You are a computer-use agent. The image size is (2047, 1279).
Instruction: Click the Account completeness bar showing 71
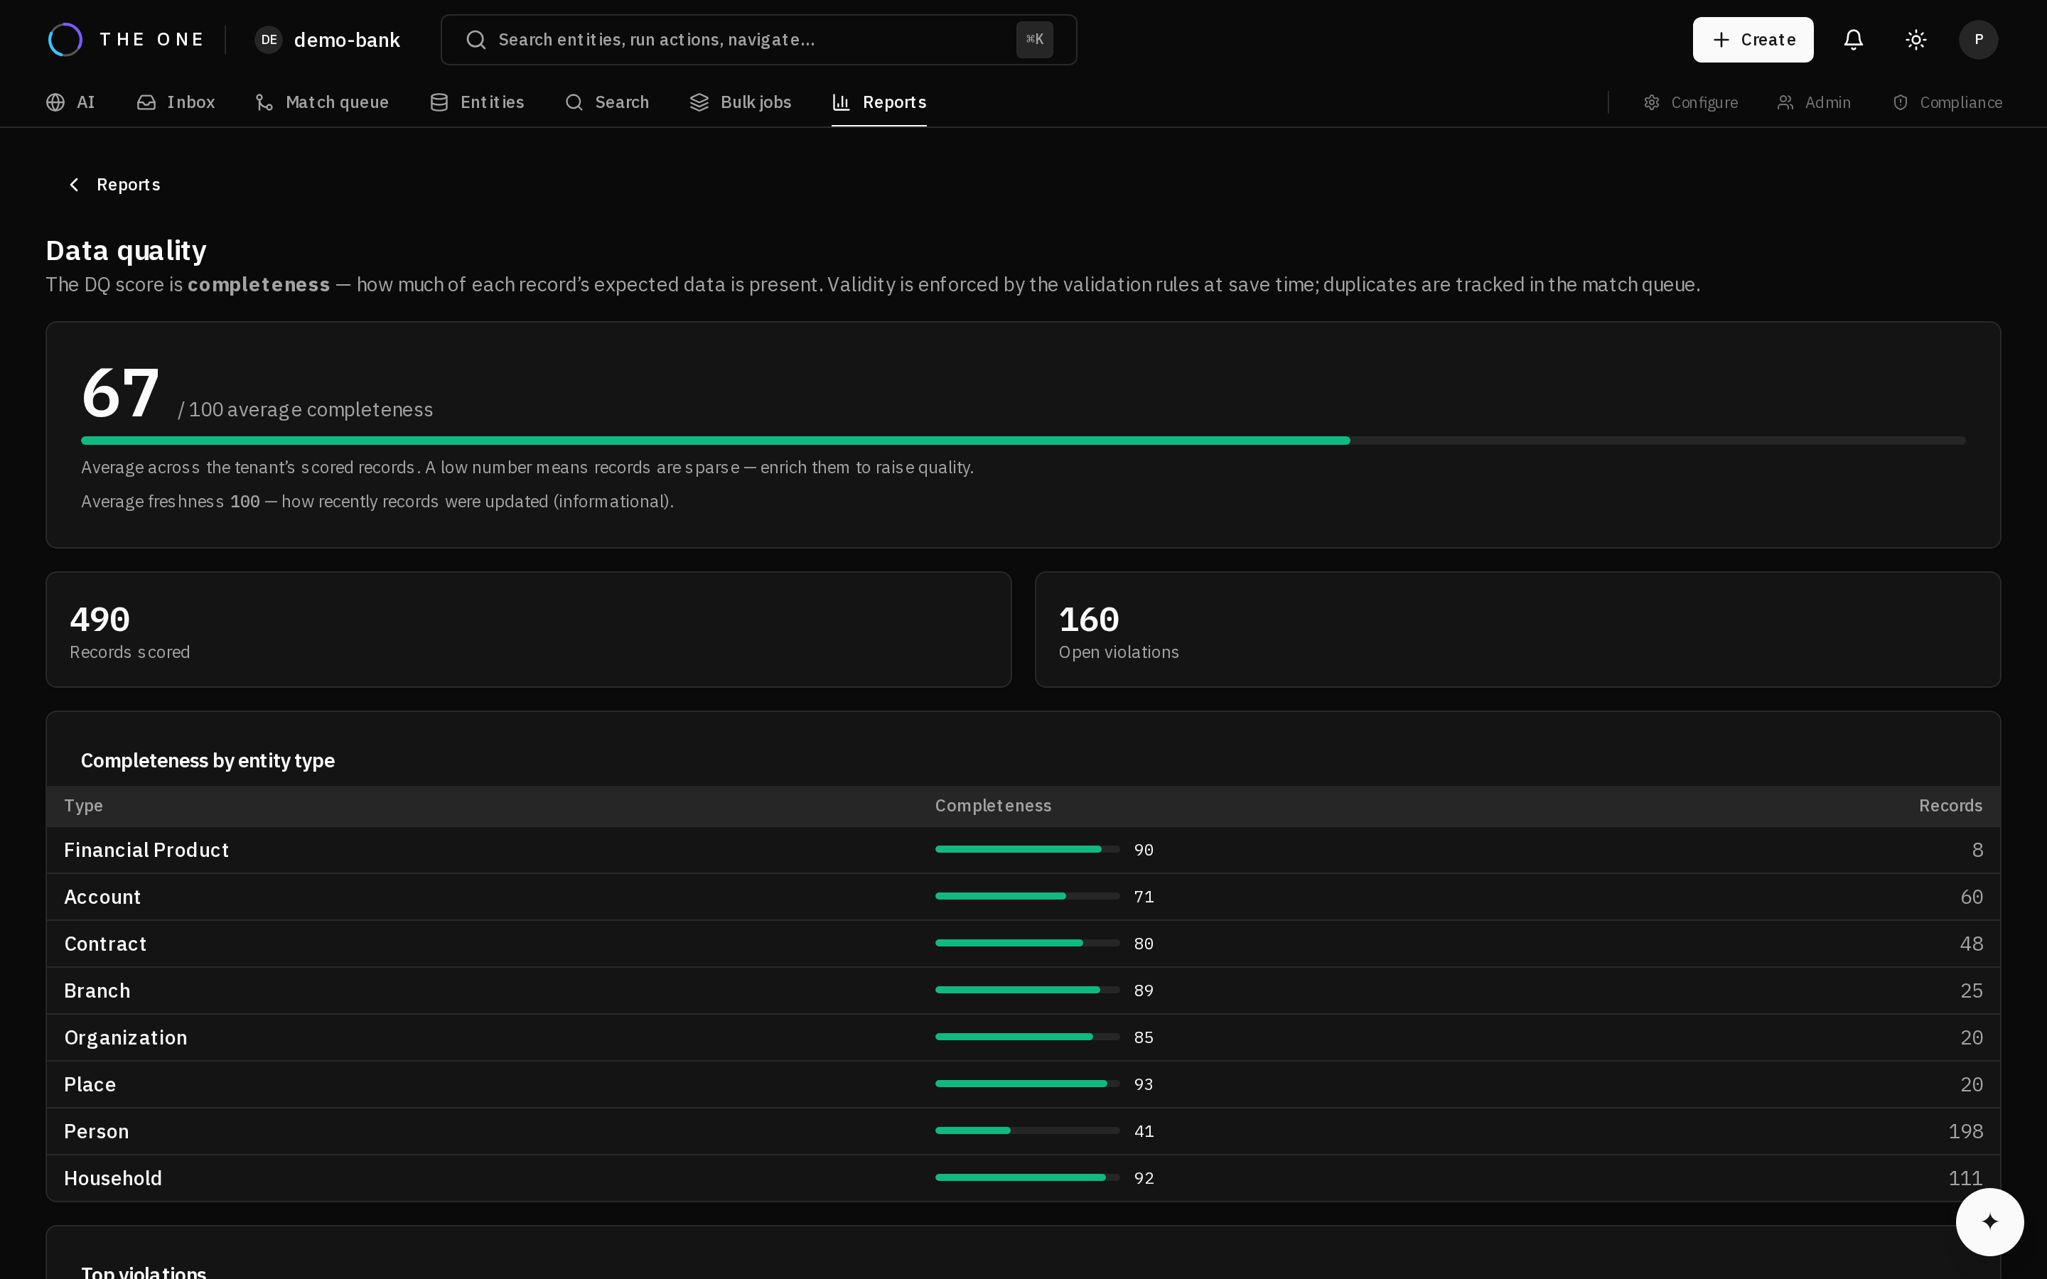(x=1027, y=896)
